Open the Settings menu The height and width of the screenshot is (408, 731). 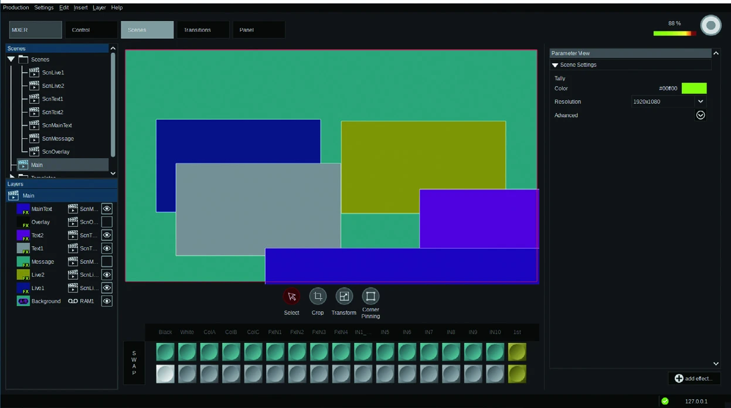[x=44, y=8]
